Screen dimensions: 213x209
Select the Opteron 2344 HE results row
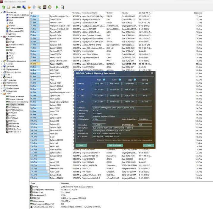click(x=116, y=178)
